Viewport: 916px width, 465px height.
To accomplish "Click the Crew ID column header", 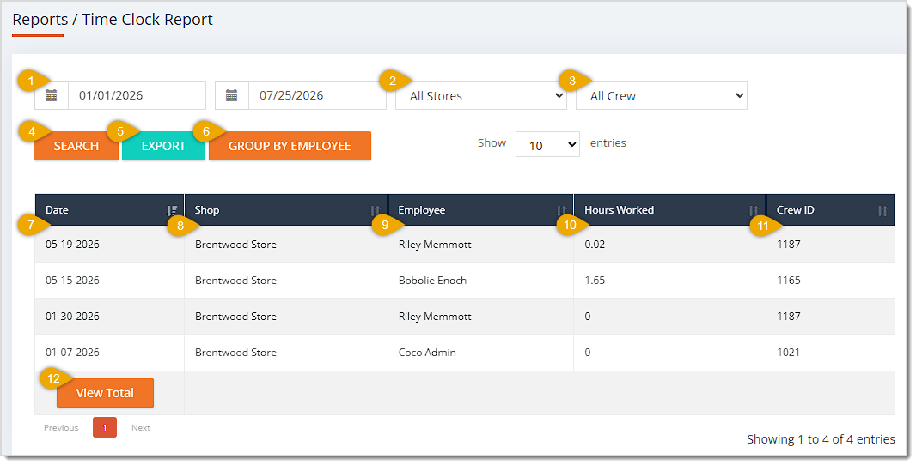I will (830, 210).
